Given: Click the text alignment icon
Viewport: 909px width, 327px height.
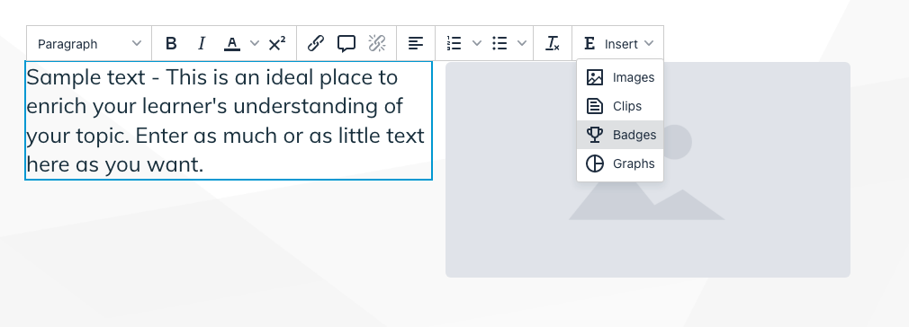Looking at the screenshot, I should (x=416, y=43).
